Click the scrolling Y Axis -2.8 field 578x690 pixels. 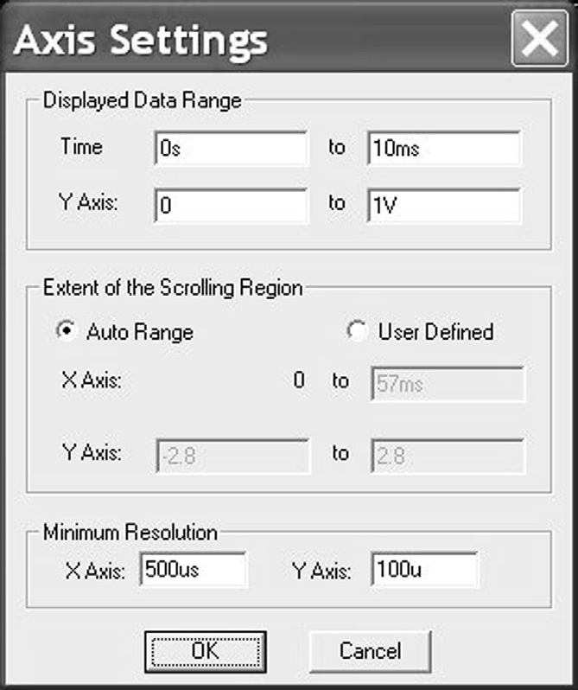click(x=232, y=455)
